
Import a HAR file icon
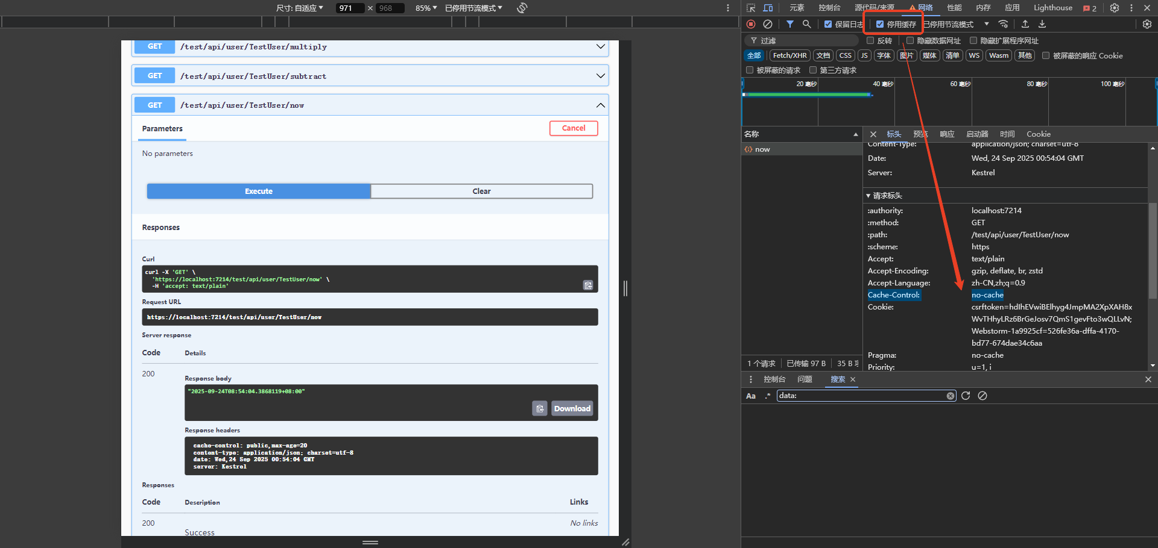pyautogui.click(x=1025, y=24)
